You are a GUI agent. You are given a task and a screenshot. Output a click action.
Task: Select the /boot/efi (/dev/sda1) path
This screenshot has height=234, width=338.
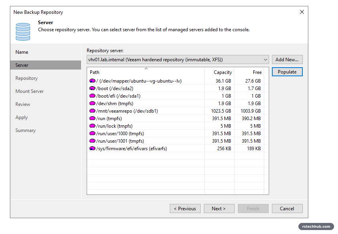click(x=118, y=96)
